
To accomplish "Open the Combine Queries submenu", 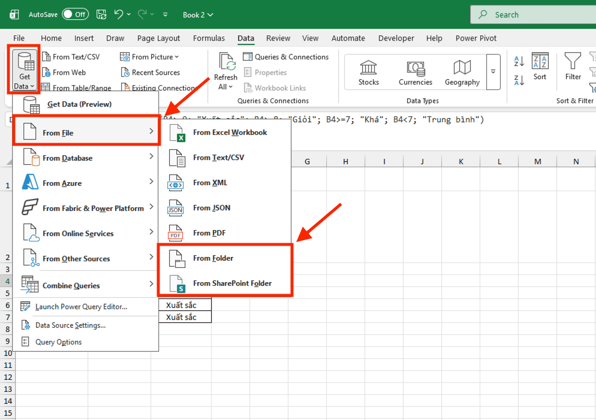I will (x=86, y=285).
